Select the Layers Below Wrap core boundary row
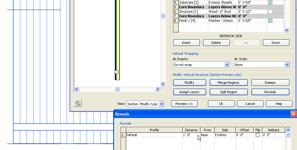Image resolution: width=297 pixels, height=150 pixels. point(228,16)
